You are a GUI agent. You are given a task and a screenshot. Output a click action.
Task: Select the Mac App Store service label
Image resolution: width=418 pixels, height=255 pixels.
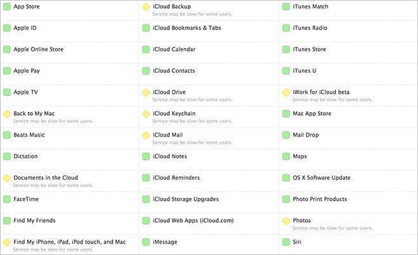[x=312, y=114]
